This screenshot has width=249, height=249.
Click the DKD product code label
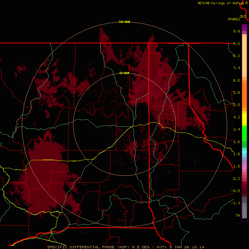pos(243,17)
